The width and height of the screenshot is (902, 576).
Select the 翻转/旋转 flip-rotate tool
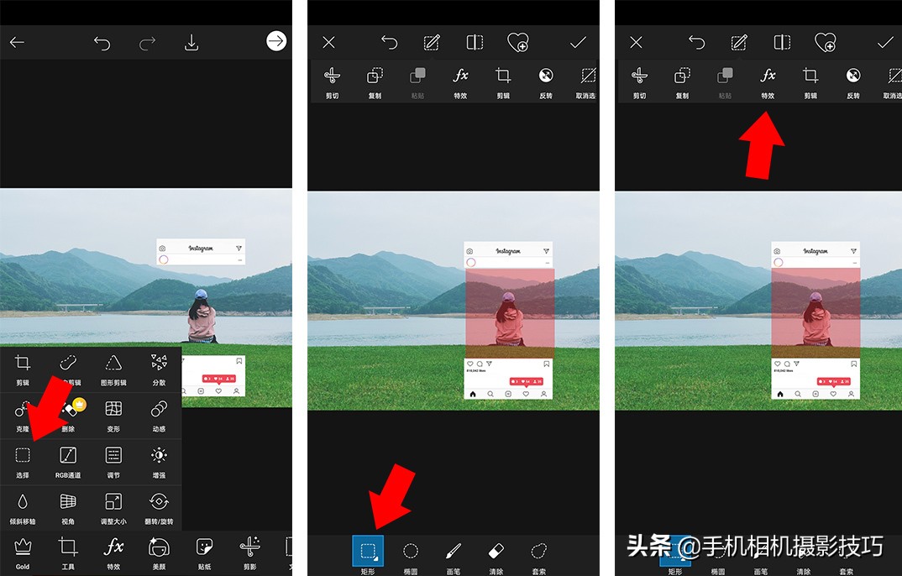click(x=159, y=509)
